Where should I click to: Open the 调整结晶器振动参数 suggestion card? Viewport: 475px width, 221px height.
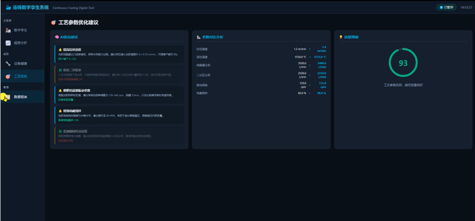[119, 95]
